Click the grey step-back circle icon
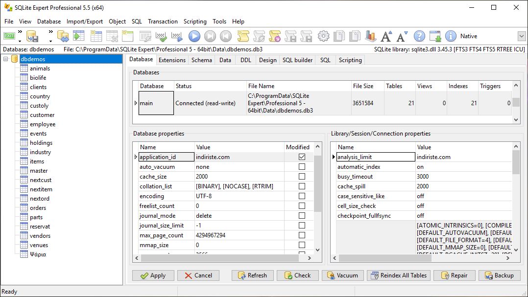Image resolution: width=528 pixels, height=297 pixels. [x=226, y=36]
